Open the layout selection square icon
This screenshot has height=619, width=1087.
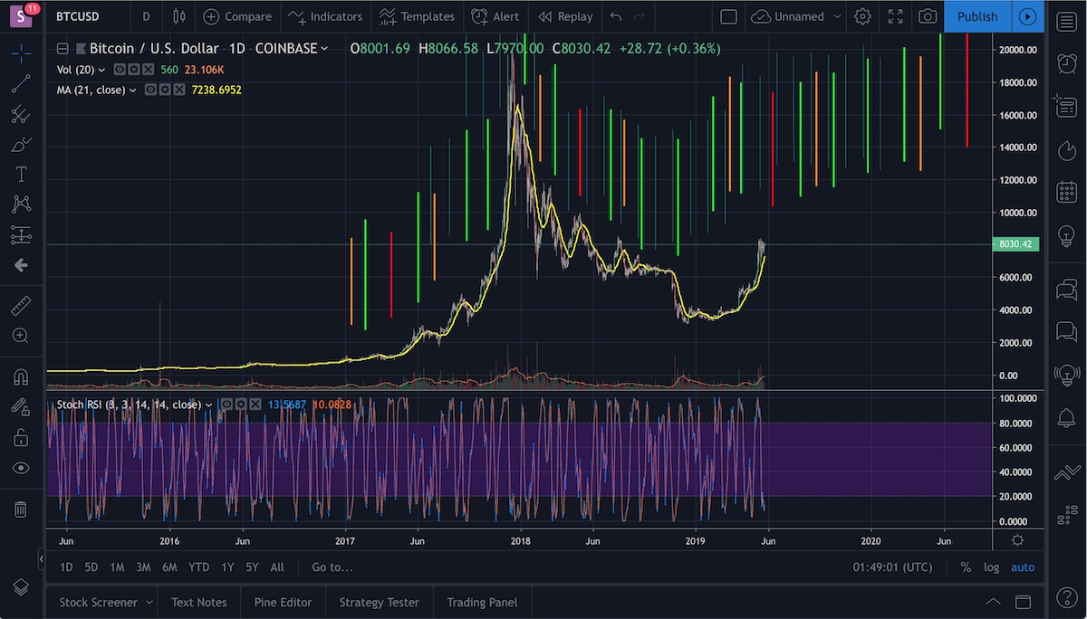pyautogui.click(x=728, y=16)
